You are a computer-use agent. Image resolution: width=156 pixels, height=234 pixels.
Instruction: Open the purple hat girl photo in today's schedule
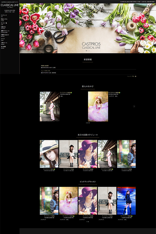click(x=88, y=154)
